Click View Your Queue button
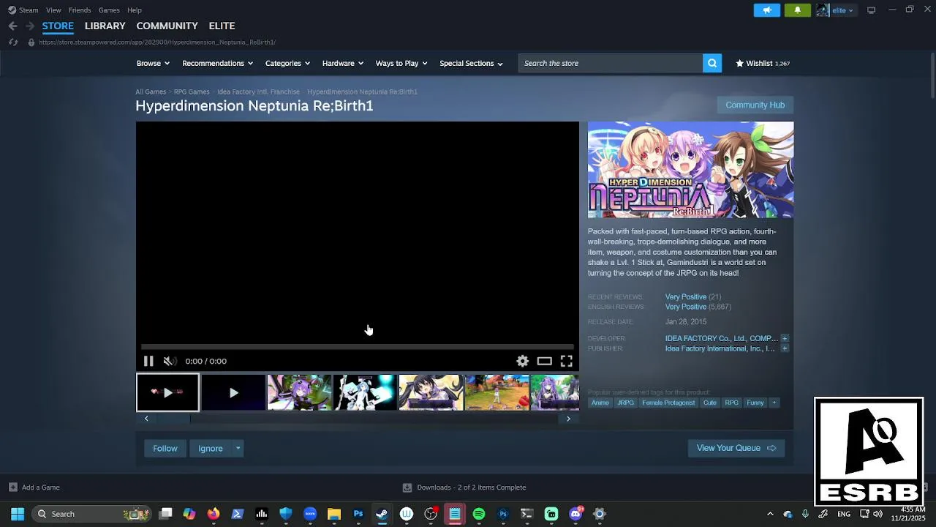Image resolution: width=936 pixels, height=527 pixels. (736, 448)
